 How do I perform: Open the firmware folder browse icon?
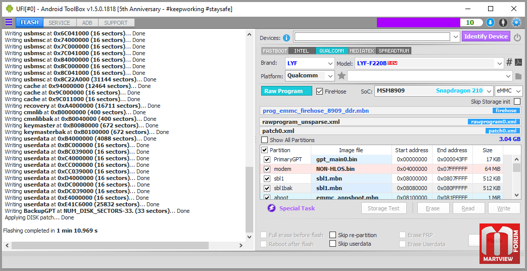click(518, 76)
